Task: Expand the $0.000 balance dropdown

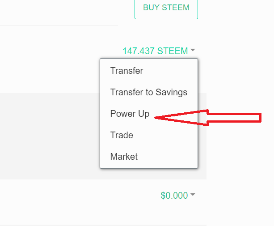Action: [177, 195]
